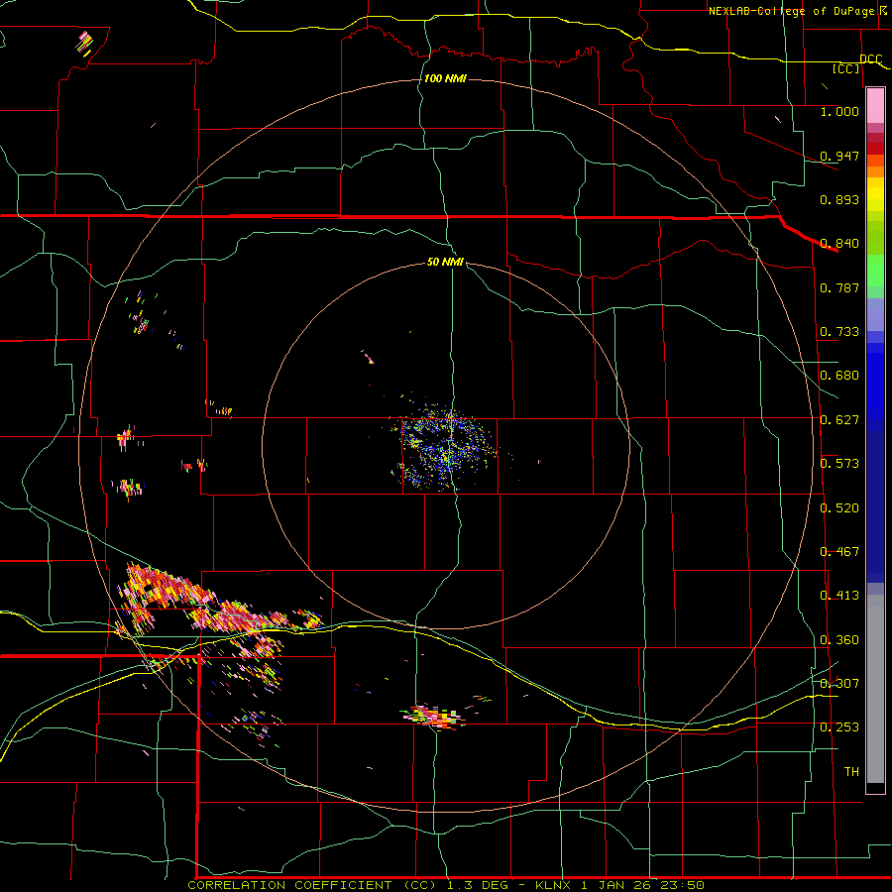Select the 0.573 color scale value

(x=839, y=464)
